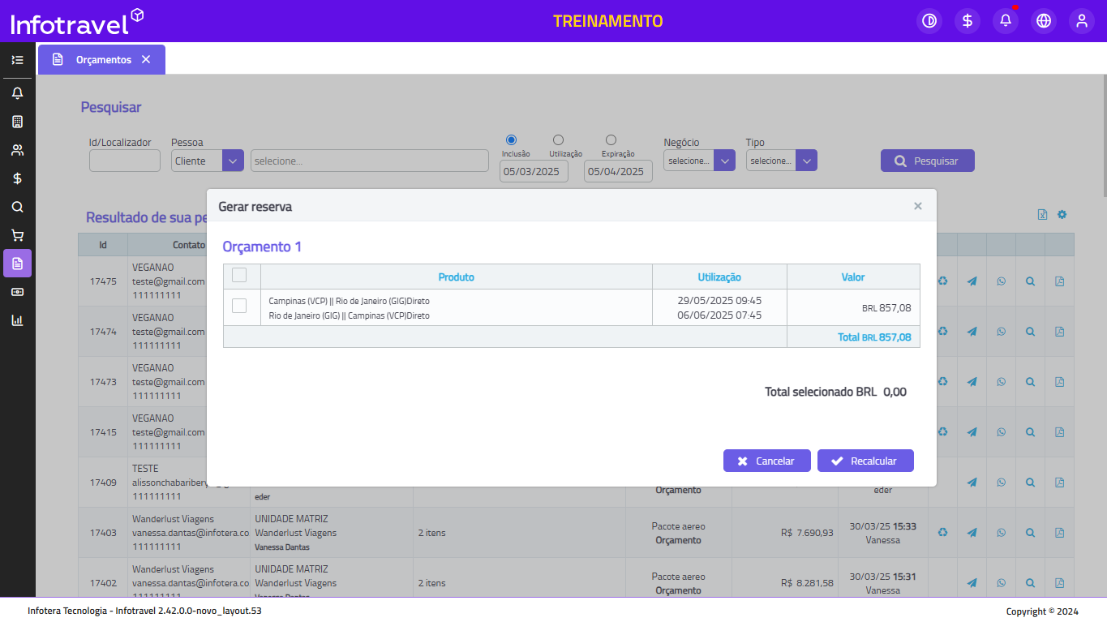Viewport: 1107px width, 622px height.
Task: Click the Recalcular button
Action: [x=865, y=461]
